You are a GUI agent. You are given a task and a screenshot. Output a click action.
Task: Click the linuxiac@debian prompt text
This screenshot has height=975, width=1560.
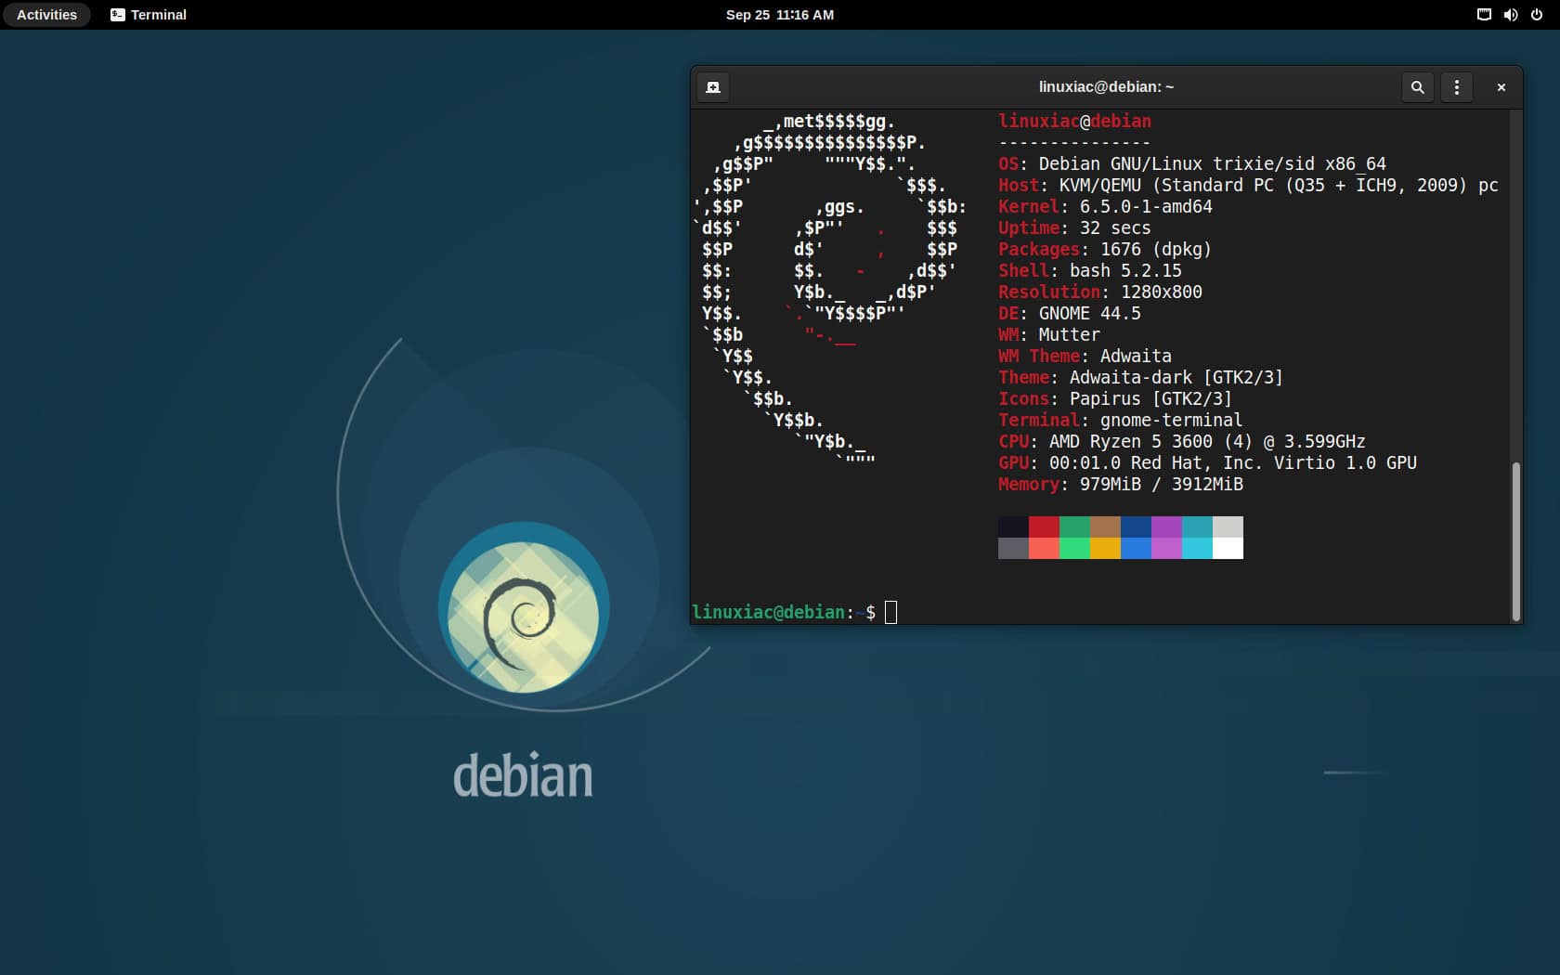point(769,612)
